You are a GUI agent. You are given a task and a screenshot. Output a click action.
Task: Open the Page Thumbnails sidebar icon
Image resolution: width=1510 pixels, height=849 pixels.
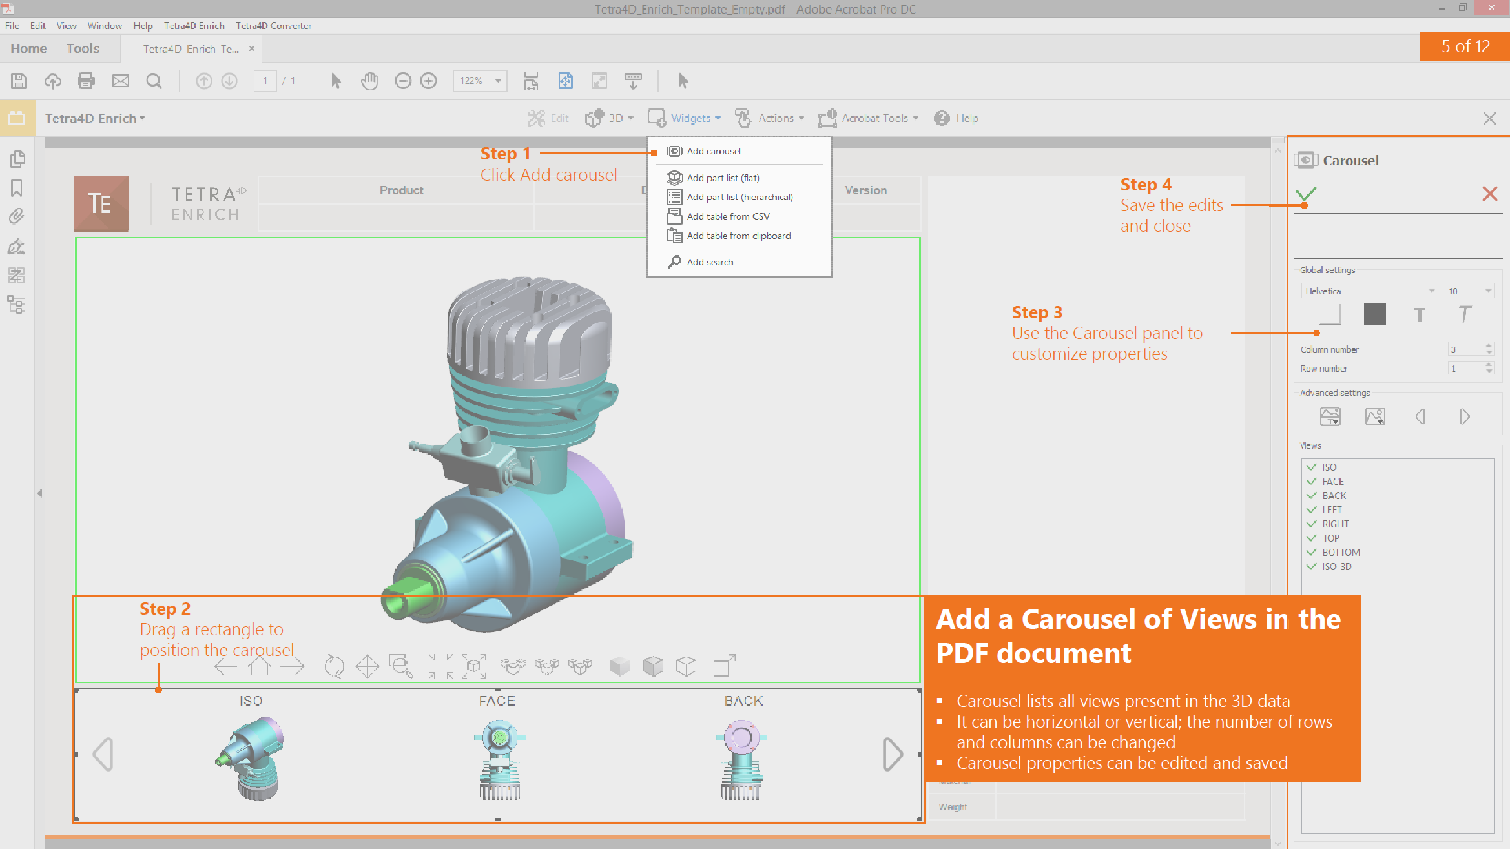pyautogui.click(x=17, y=159)
